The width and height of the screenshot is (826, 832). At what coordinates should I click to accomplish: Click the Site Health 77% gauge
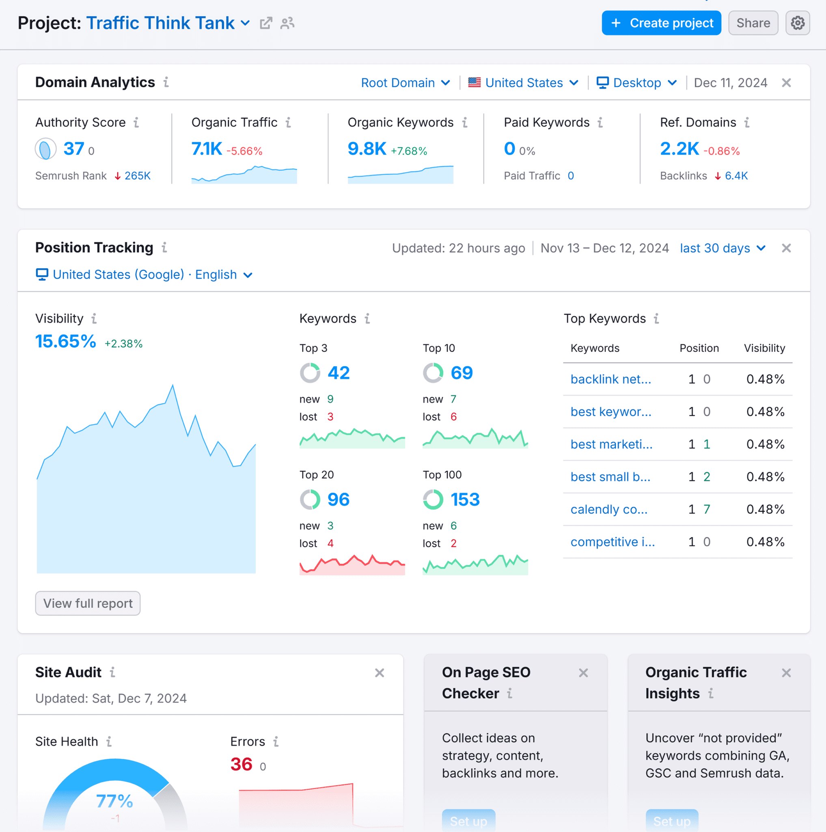pos(115,795)
